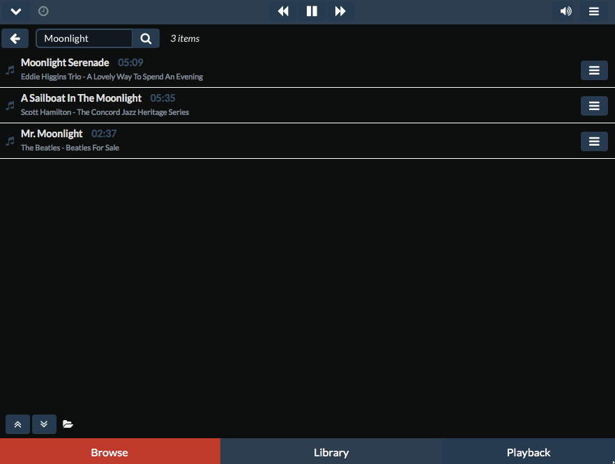Go back with the left arrow button
The height and width of the screenshot is (464, 615).
click(x=15, y=38)
